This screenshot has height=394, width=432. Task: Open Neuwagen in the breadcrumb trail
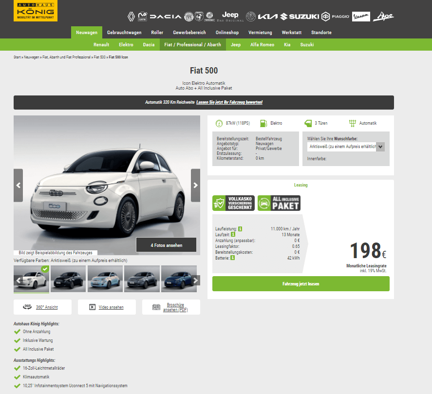(31, 57)
